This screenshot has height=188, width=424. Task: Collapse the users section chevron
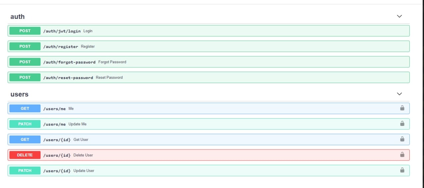[x=399, y=94]
